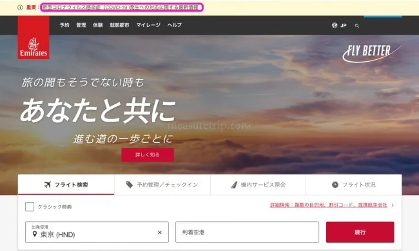Click the globe language icon
This screenshot has height=251, width=419.
coord(335,25)
